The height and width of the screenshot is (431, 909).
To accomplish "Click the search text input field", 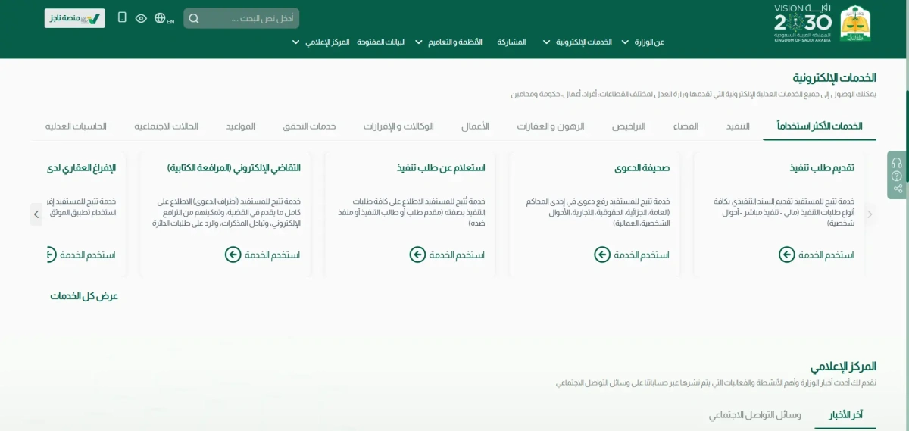I will click(250, 18).
